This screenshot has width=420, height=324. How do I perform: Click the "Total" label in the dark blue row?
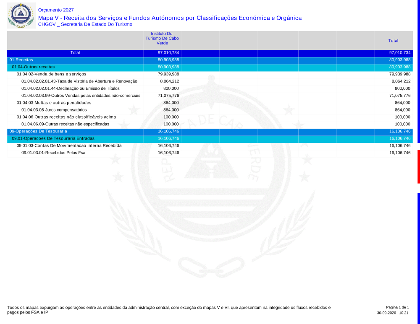[75, 53]
